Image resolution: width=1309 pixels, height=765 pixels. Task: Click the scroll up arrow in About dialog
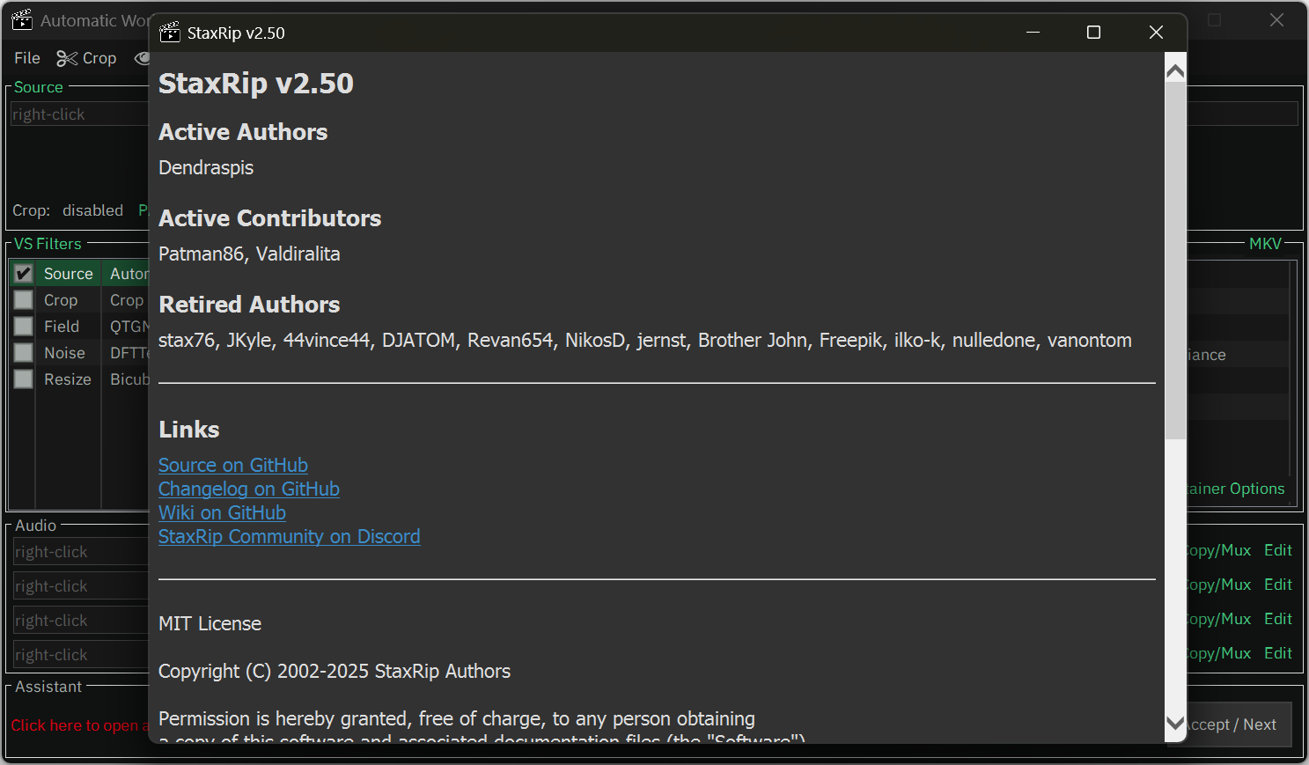coord(1175,71)
